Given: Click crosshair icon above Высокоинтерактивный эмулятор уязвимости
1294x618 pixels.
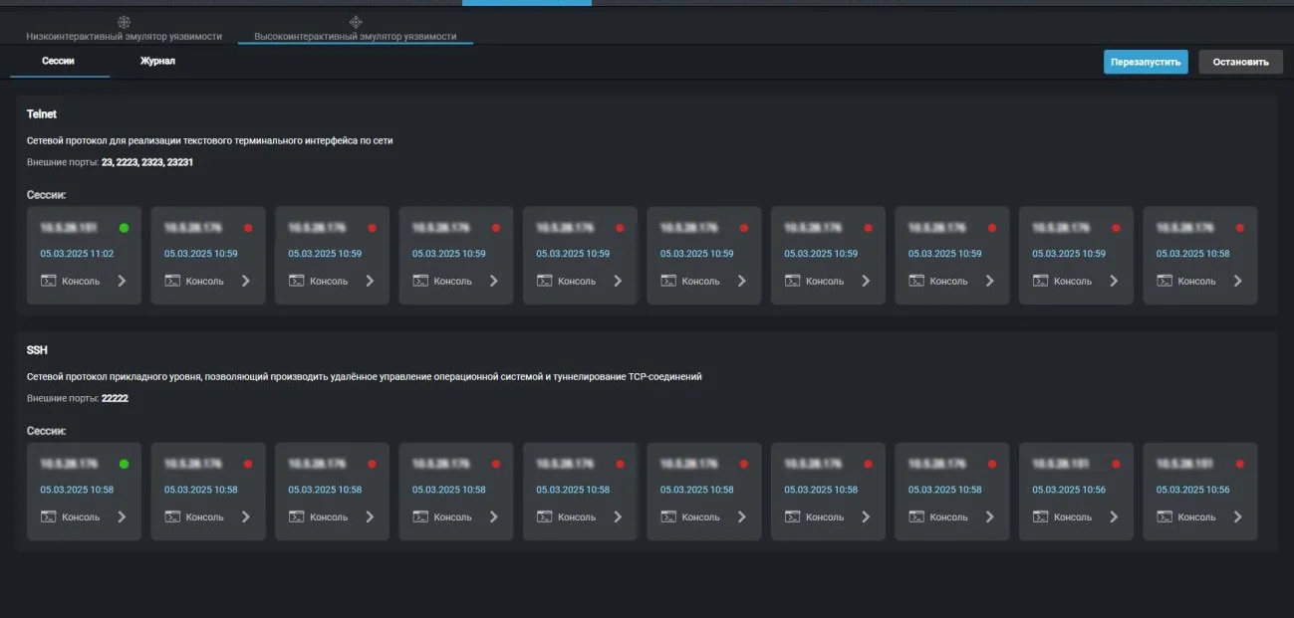Looking at the screenshot, I should [x=356, y=21].
